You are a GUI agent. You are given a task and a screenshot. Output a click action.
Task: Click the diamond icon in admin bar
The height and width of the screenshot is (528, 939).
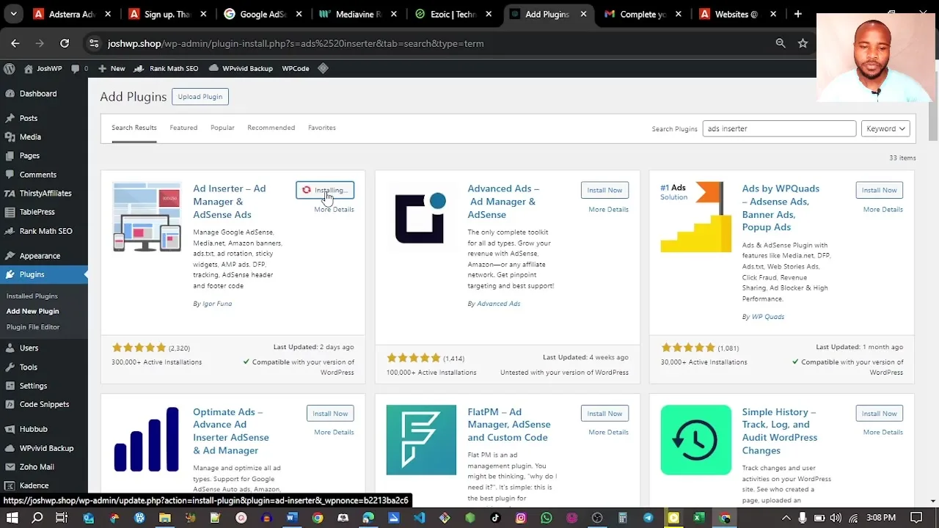pos(324,68)
